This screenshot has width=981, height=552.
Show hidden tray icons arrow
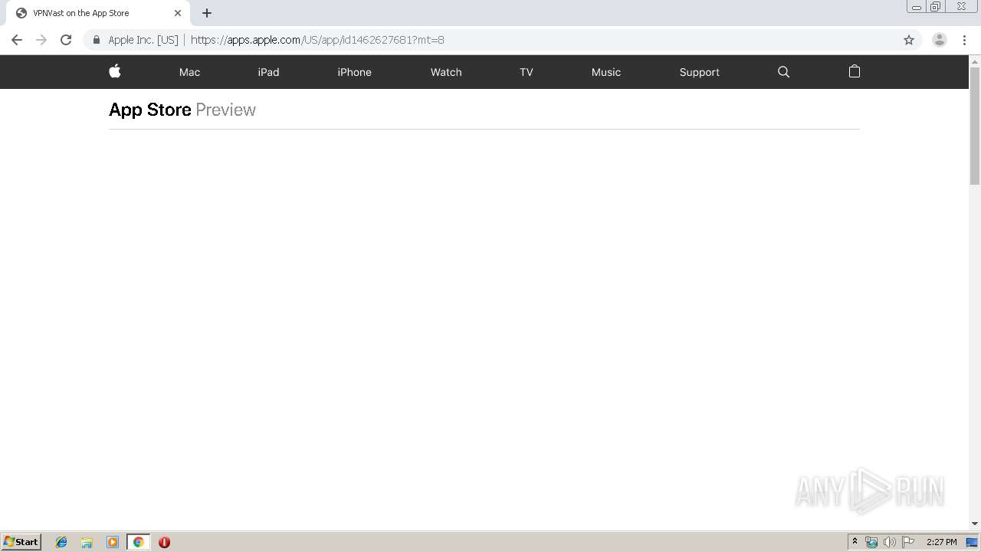point(855,542)
